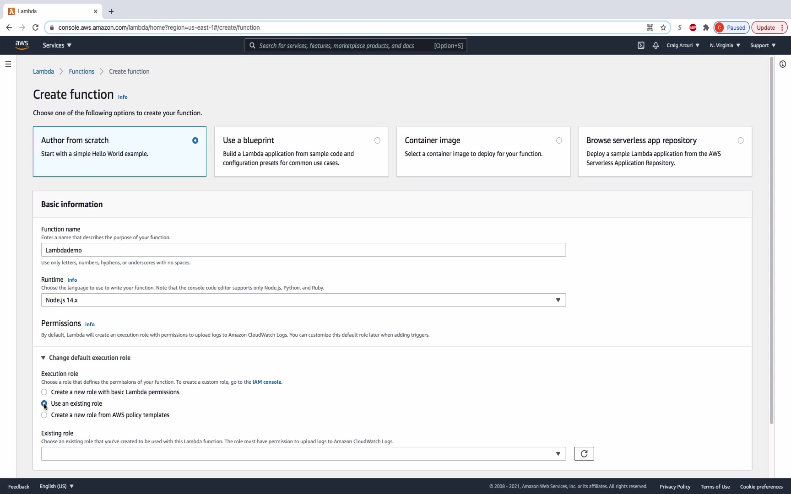This screenshot has width=791, height=494.
Task: Open Craig Arcuri account menu
Action: click(683, 45)
